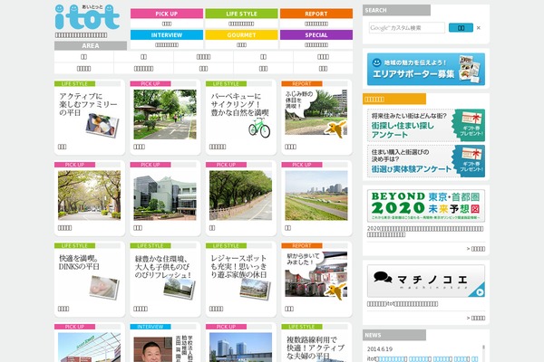The image size is (544, 362).
Task: Open the GOURMET menu tab
Action: pos(241,35)
